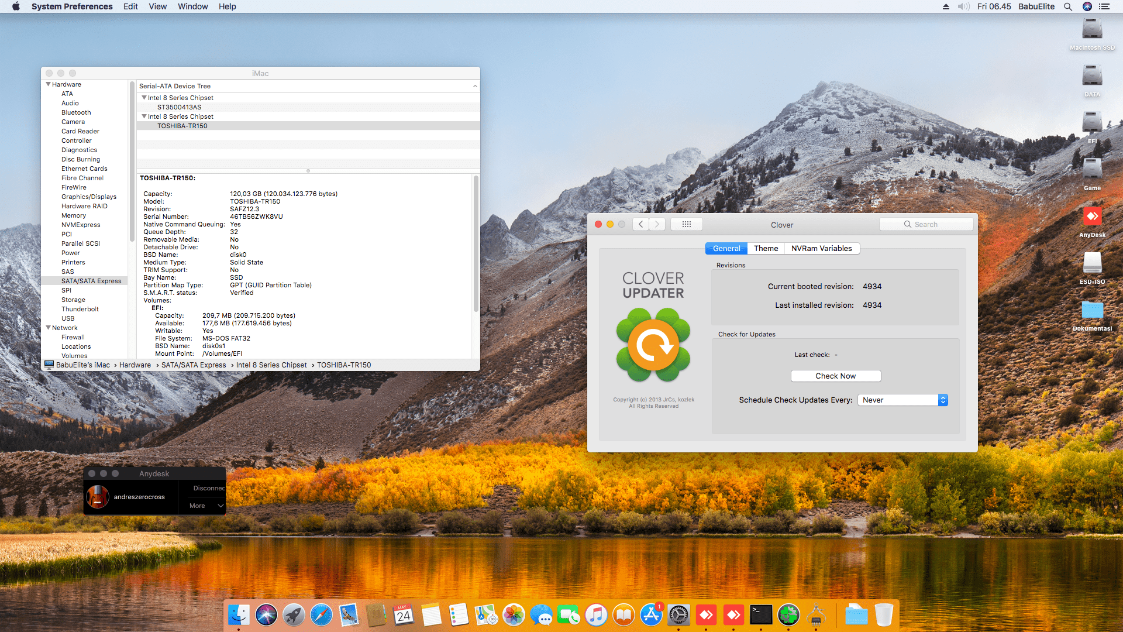
Task: Open the Dokumentasi folder on desktop
Action: (1092, 311)
